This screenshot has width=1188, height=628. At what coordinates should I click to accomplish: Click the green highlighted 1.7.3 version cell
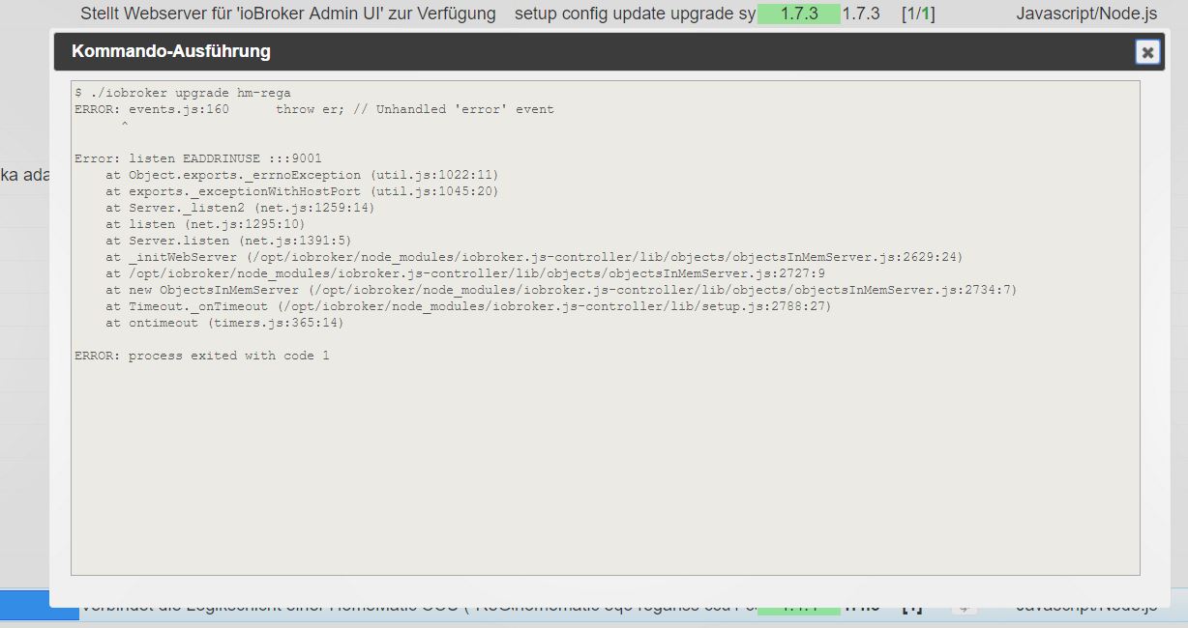pyautogui.click(x=798, y=14)
